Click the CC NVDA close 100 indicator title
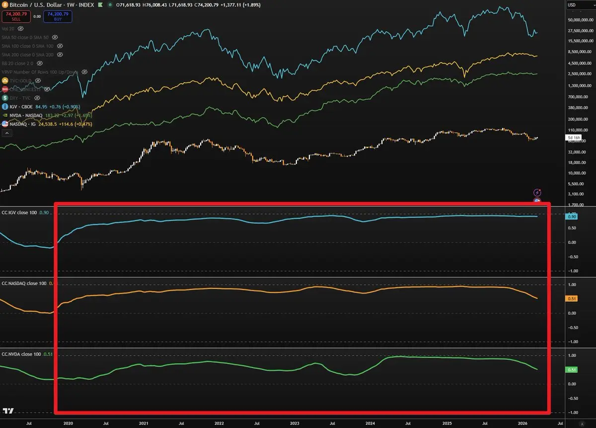This screenshot has height=428, width=596. 21,354
